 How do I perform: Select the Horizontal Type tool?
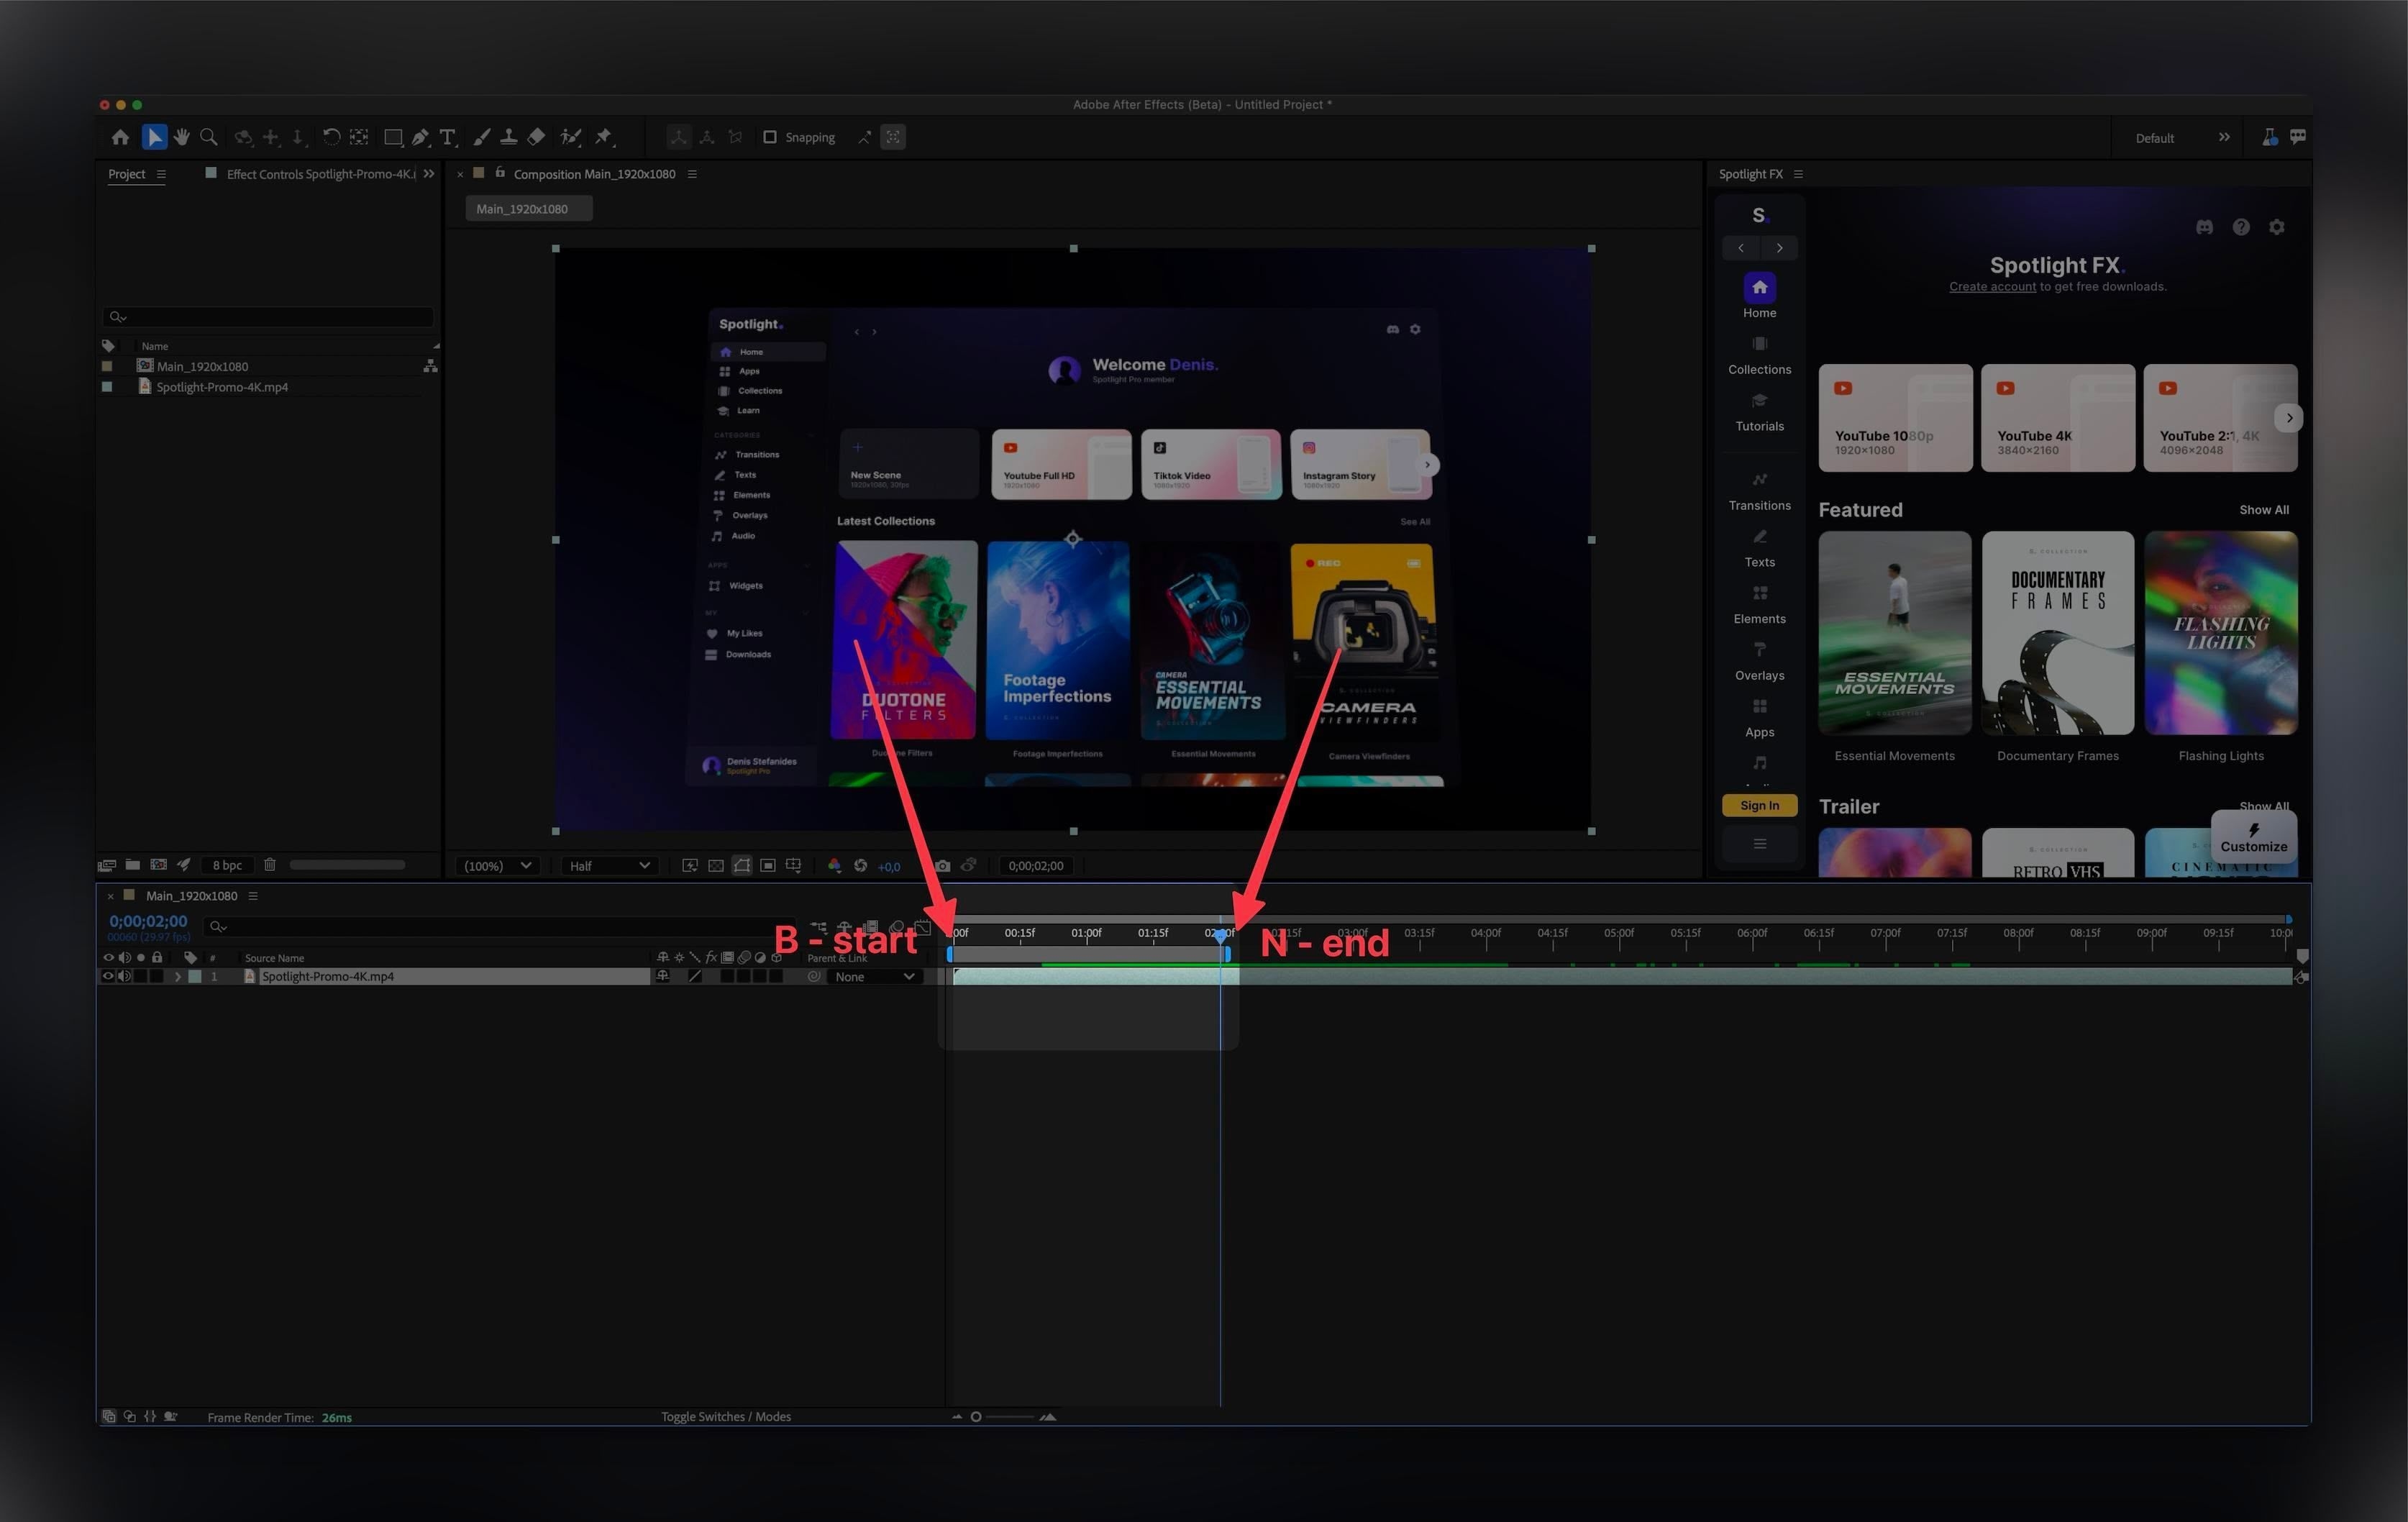pos(448,137)
